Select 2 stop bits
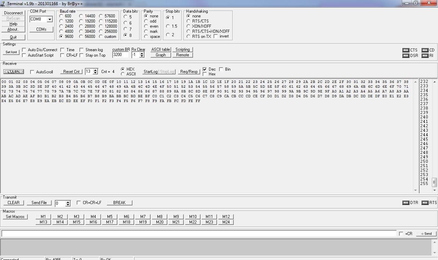Viewport: 438px width, 260px height. 168,34
